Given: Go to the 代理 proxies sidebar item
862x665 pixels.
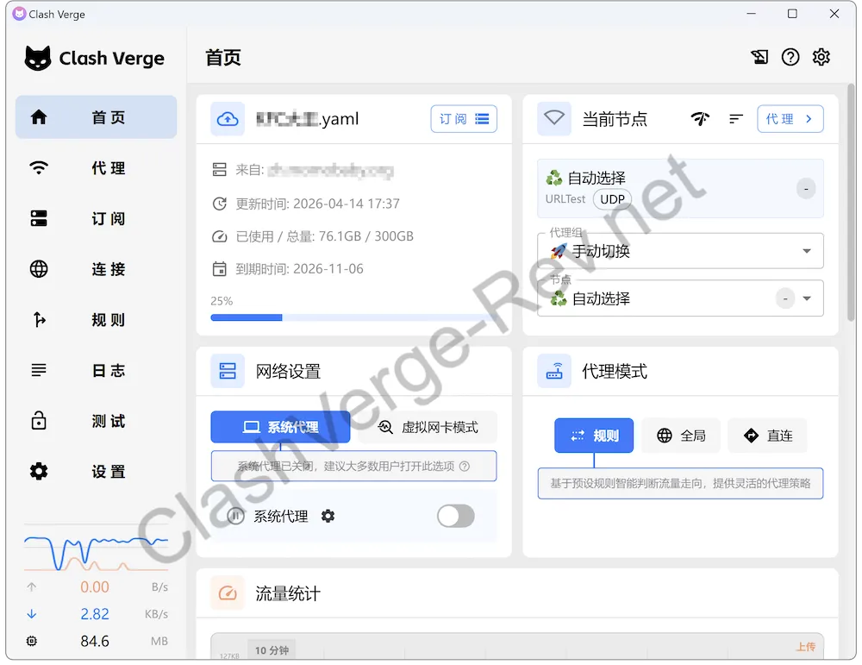Looking at the screenshot, I should (x=97, y=168).
